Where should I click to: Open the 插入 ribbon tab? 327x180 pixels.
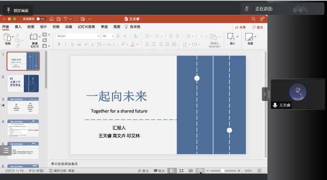[x=18, y=27]
